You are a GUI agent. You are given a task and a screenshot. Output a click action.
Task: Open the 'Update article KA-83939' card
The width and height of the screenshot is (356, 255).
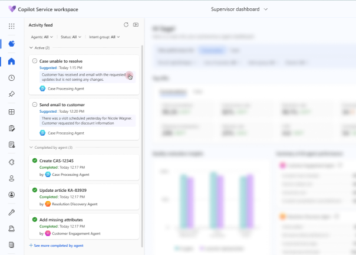click(84, 197)
